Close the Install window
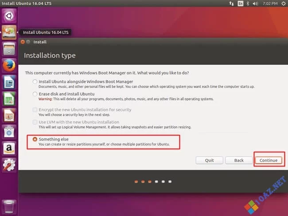The height and width of the screenshot is (216, 288). [23, 42]
